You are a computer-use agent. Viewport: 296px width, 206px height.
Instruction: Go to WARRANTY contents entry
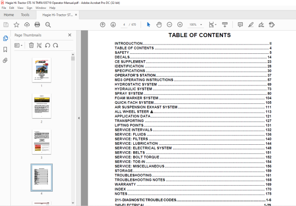(193, 184)
